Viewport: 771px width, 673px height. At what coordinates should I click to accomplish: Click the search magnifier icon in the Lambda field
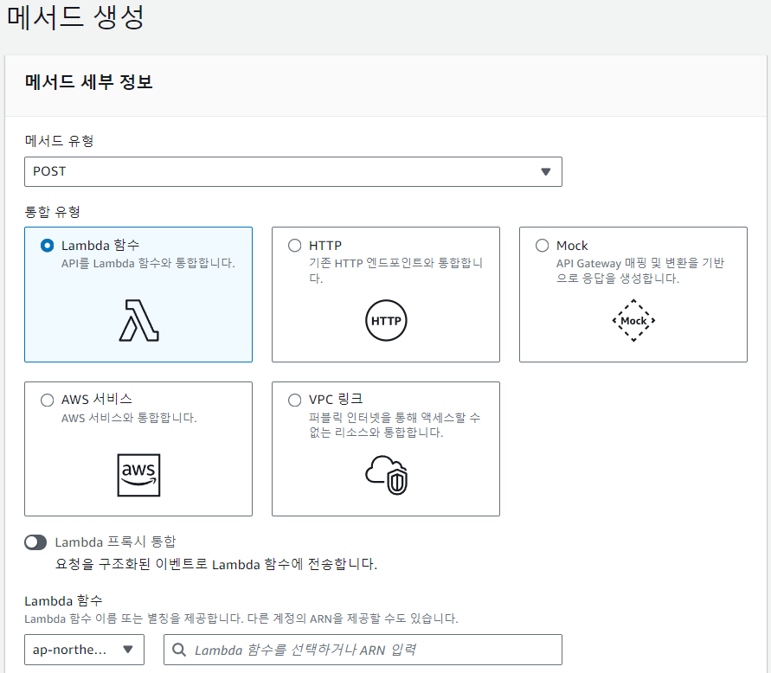pos(179,650)
